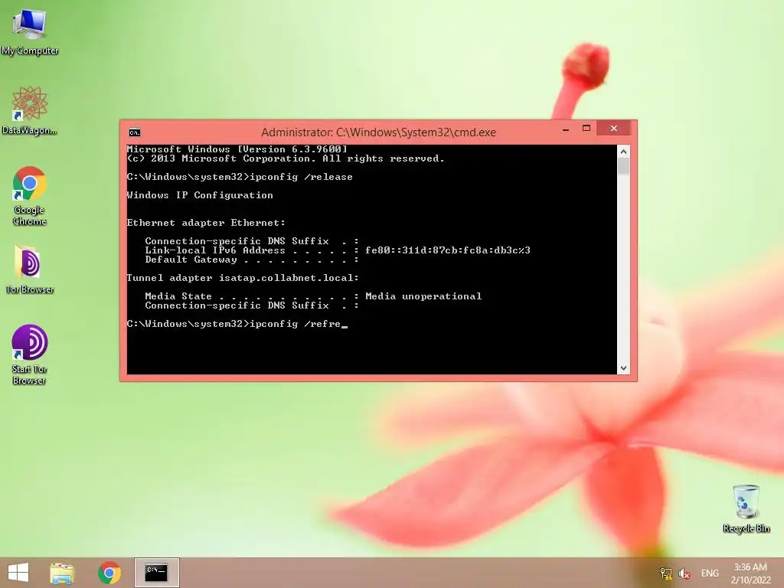Close the Command Prompt window

pos(613,129)
